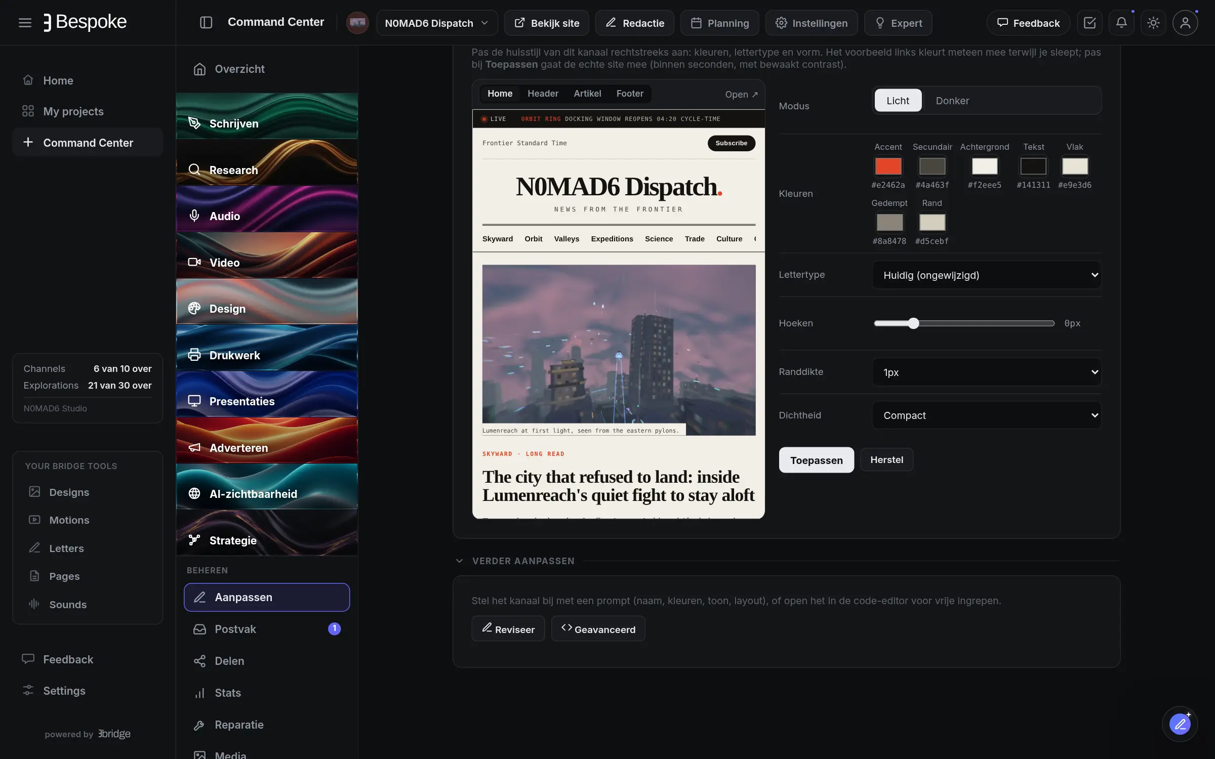Image resolution: width=1215 pixels, height=759 pixels.
Task: Open the tasks checkmark icon
Action: [x=1089, y=23]
